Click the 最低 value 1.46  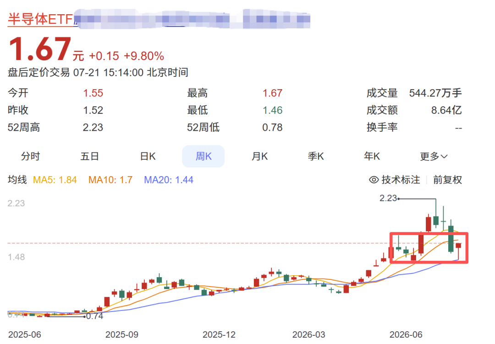coord(272,110)
